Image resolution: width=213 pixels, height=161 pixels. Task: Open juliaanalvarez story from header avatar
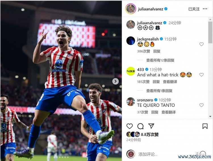(x=131, y=9)
